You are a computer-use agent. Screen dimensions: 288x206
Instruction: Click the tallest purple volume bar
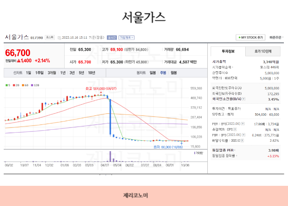point(110,156)
